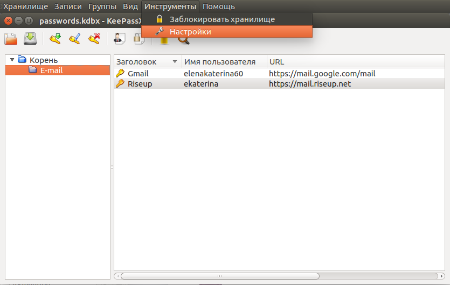Open database toolbar icon
The image size is (450, 285).
click(x=11, y=39)
